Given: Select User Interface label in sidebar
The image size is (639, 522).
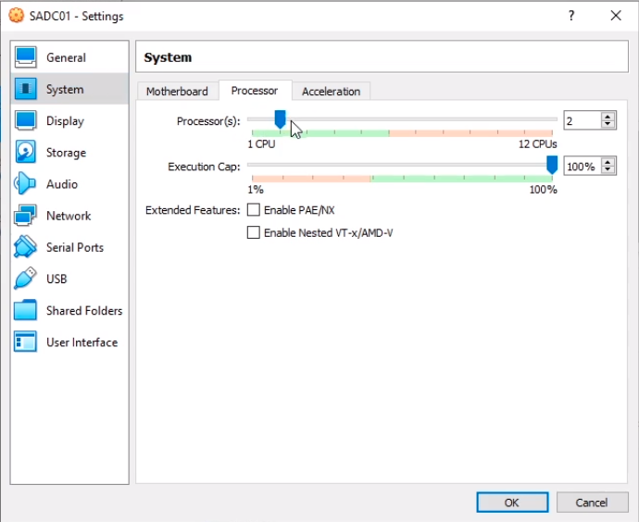Looking at the screenshot, I should click(x=81, y=342).
